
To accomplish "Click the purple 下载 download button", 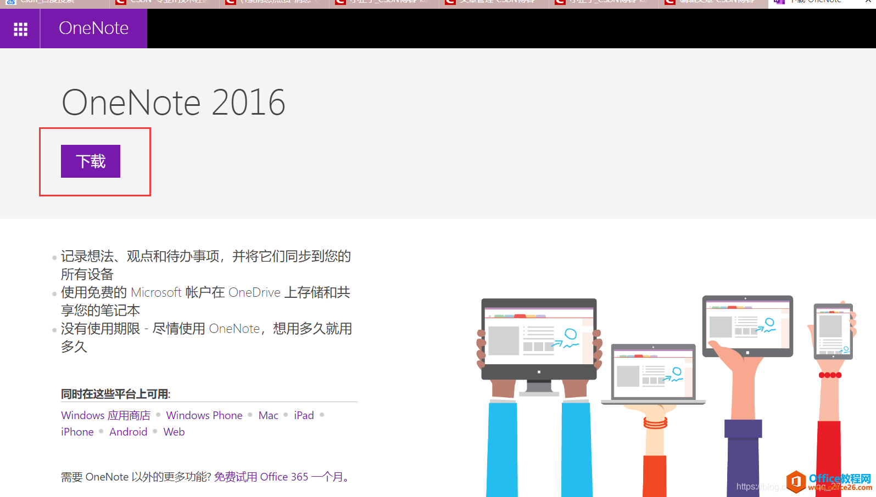I will [91, 161].
